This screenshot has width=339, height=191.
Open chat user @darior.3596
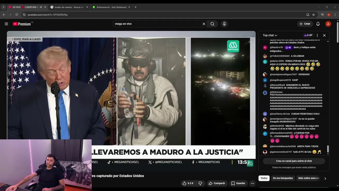pos(277,61)
